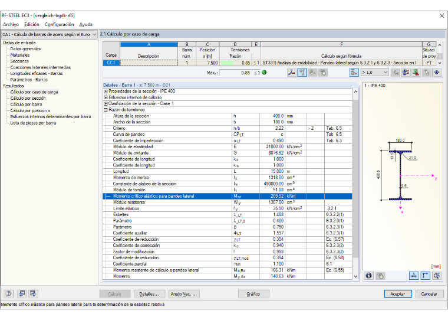
Task: Open the >1,0 ratio filter dropdown
Action: 374,73
